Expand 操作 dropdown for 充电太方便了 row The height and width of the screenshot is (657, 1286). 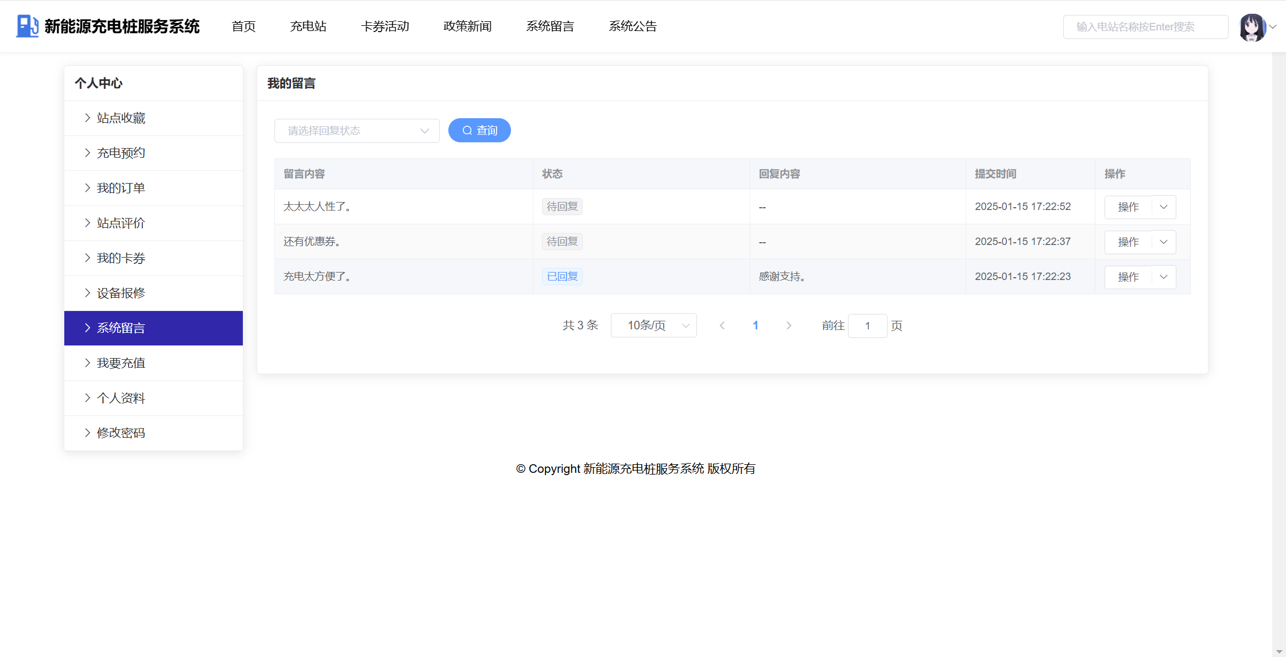1164,277
